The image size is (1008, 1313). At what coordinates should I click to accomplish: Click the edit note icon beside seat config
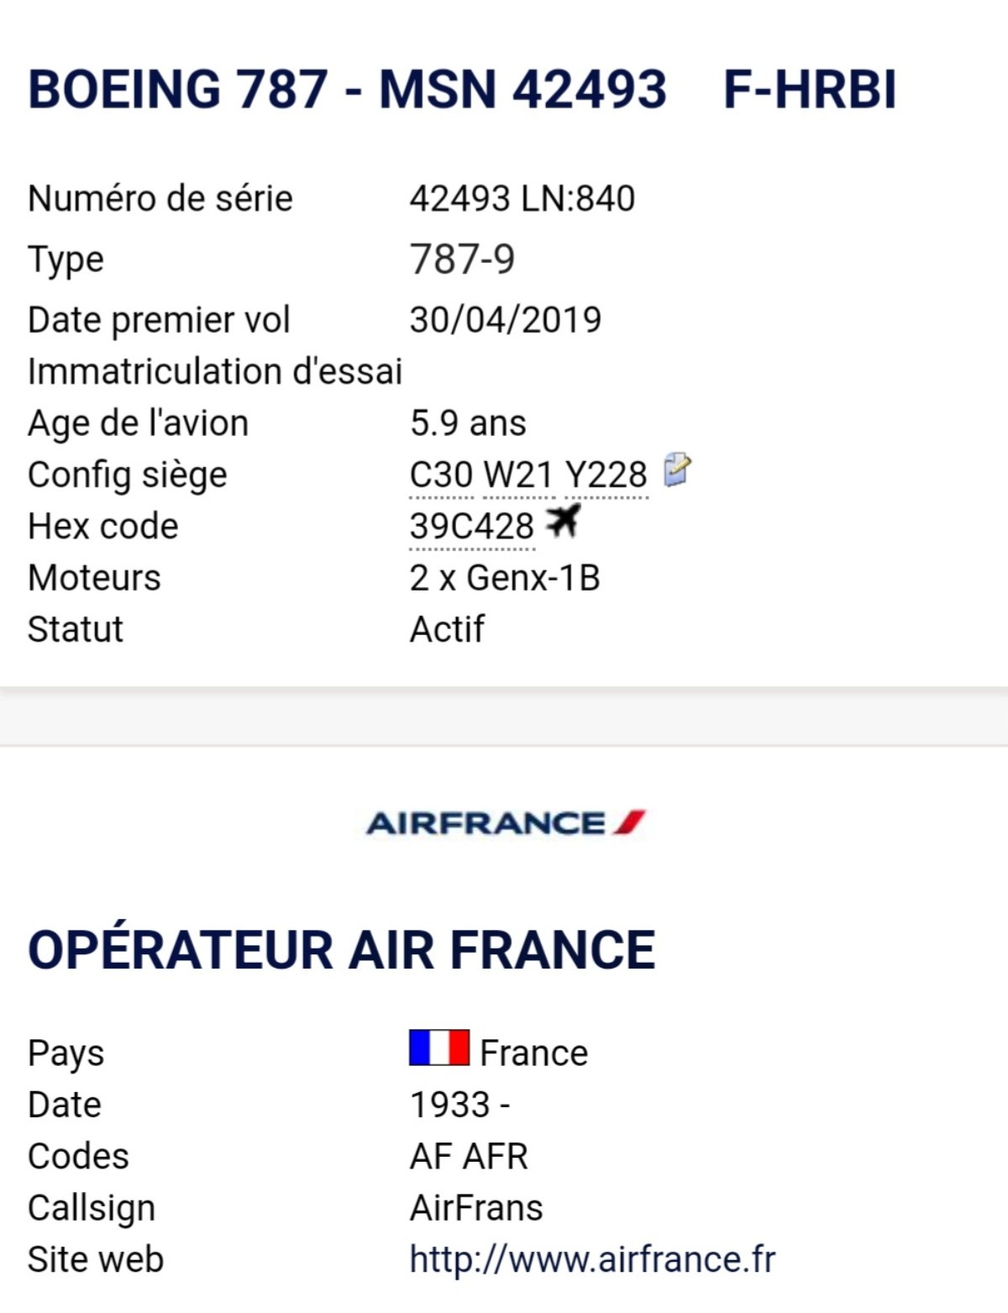pos(677,470)
